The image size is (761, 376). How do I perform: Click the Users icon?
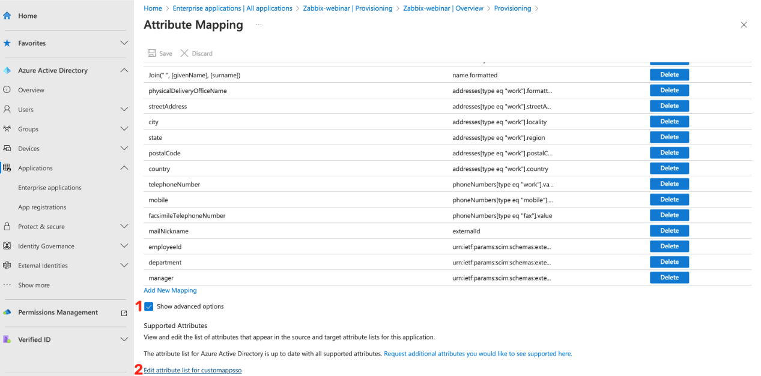(x=7, y=109)
